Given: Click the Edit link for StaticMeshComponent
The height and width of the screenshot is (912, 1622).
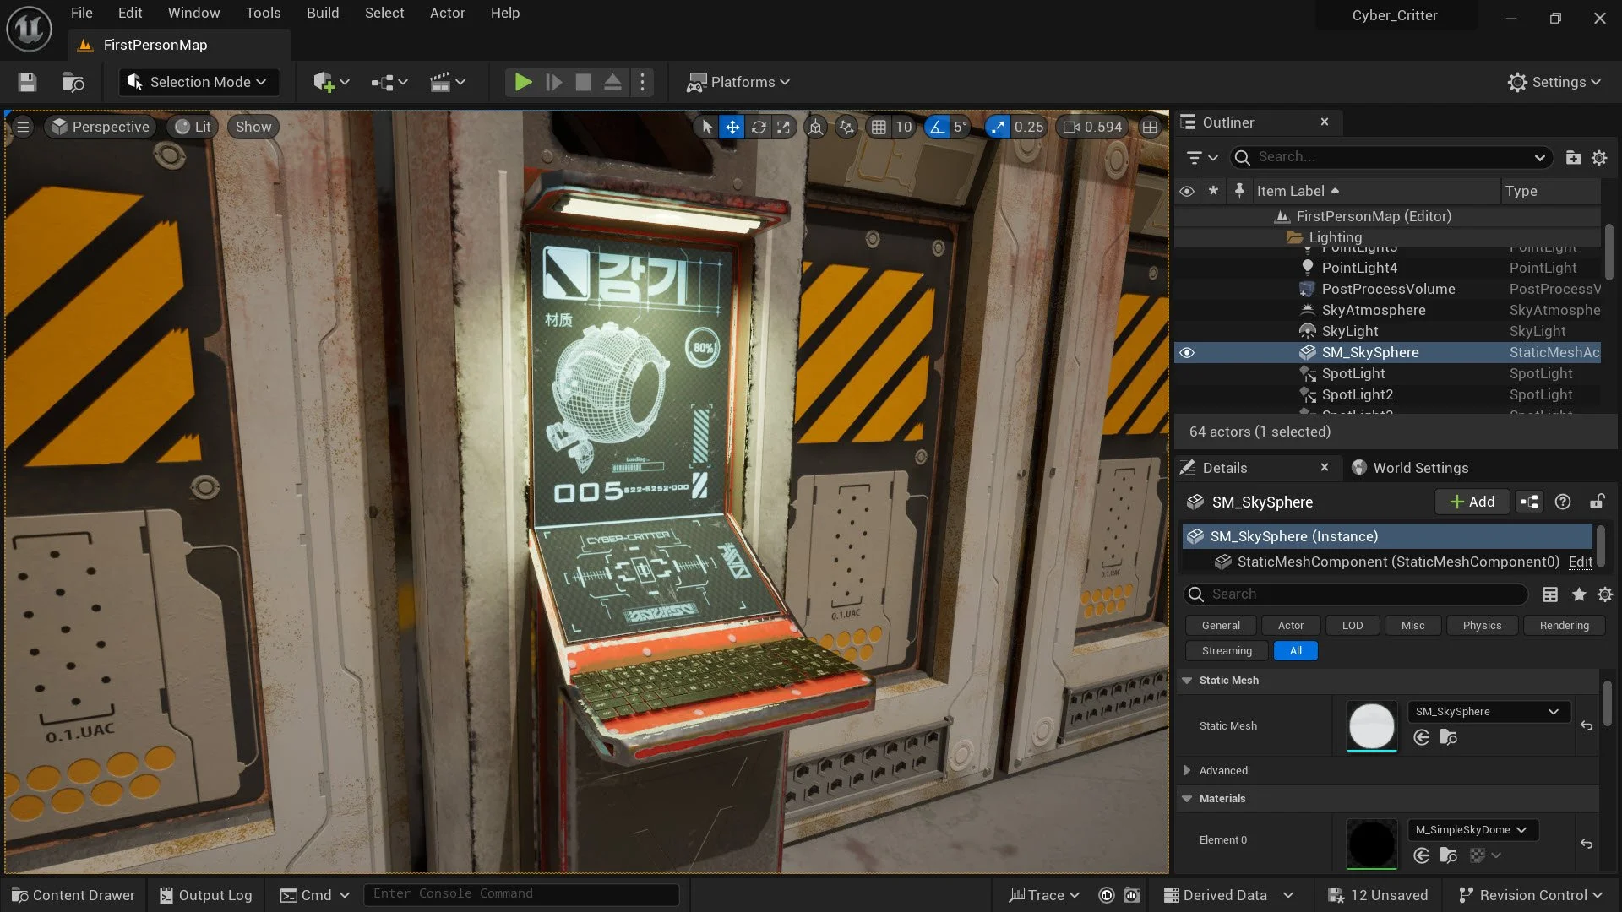Looking at the screenshot, I should pyautogui.click(x=1580, y=562).
